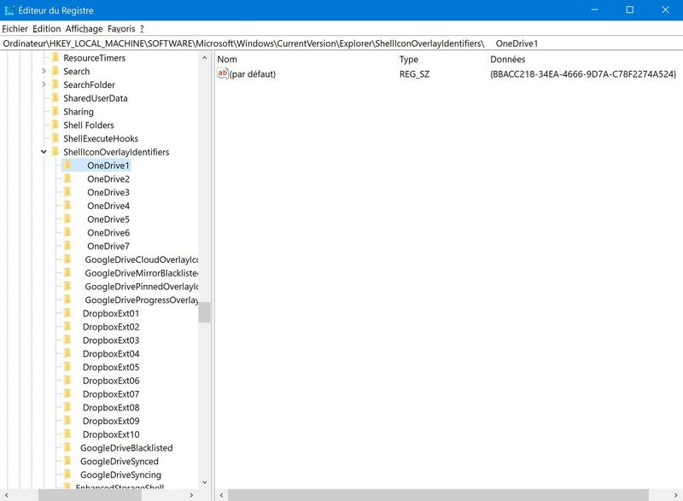Expand the ResourceTimers key
This screenshot has height=501, width=683.
[44, 58]
